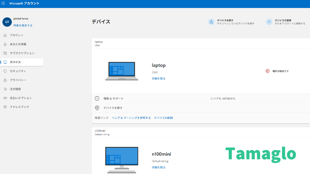The width and height of the screenshot is (310, 174).
Task: Click the n100mini desktop monitor image
Action: [121, 158]
